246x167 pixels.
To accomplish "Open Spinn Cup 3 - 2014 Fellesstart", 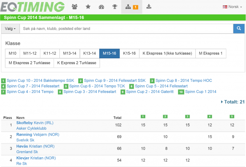I will [x=90, y=92].
